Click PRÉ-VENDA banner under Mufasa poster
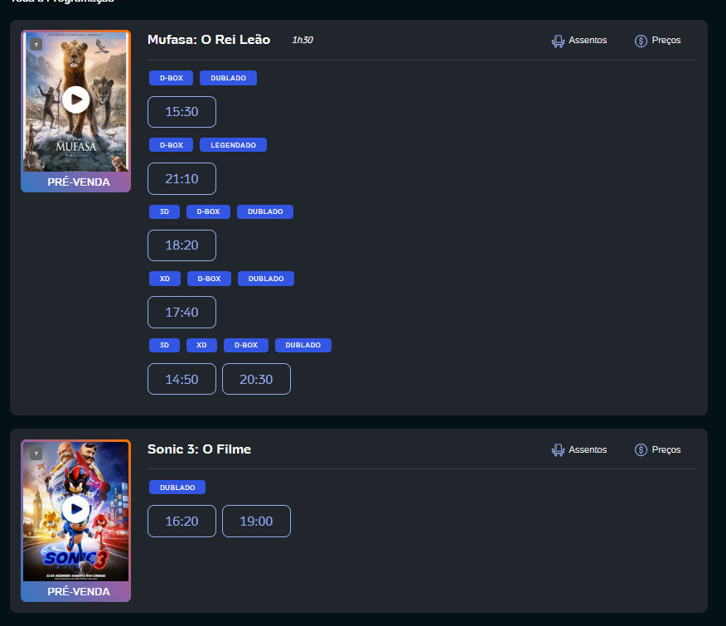Viewport: 726px width, 626px height. pos(76,182)
